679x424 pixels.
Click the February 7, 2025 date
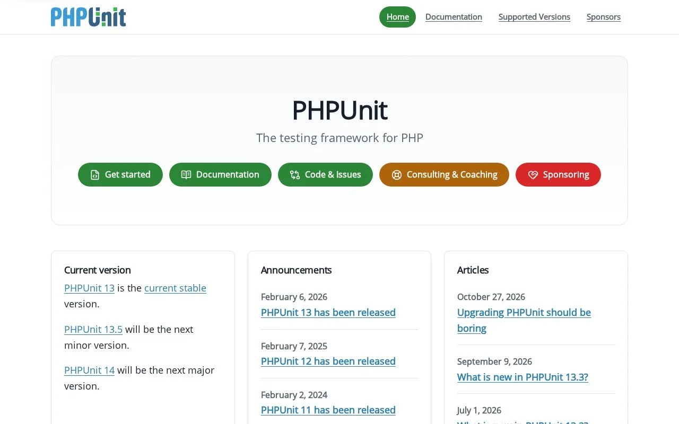pyautogui.click(x=294, y=346)
